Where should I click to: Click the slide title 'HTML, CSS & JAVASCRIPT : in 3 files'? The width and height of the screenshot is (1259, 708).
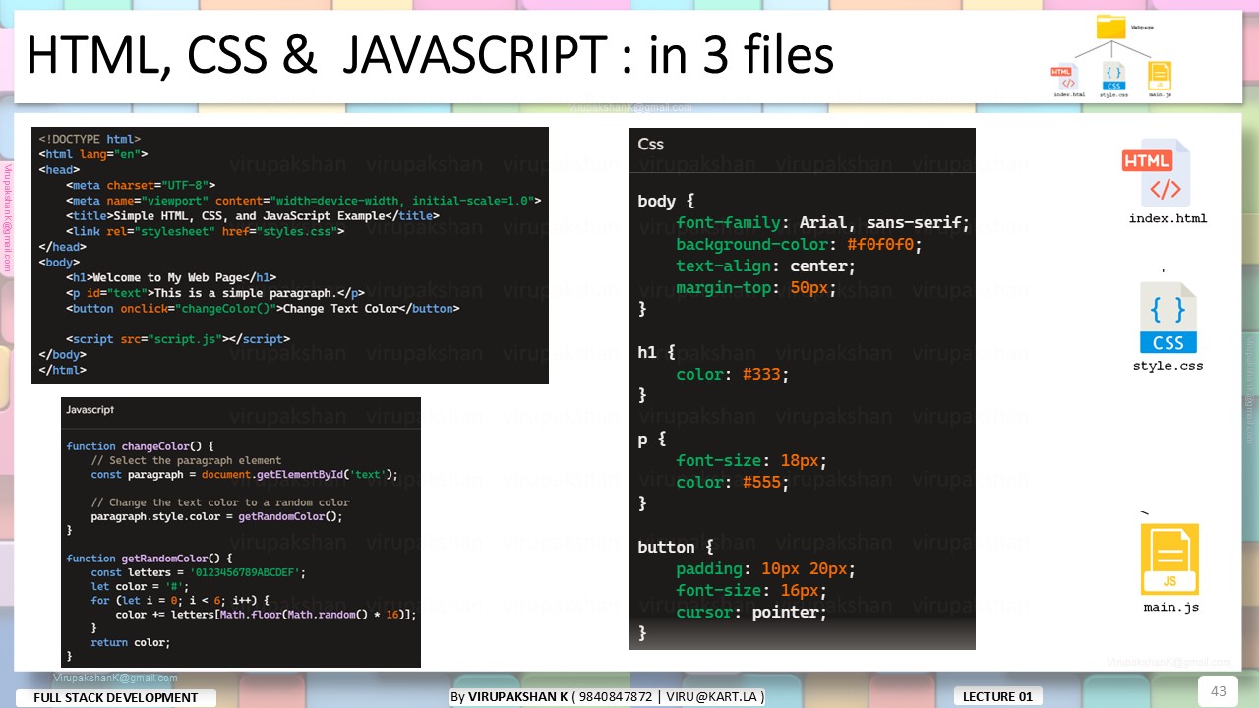[x=430, y=56]
